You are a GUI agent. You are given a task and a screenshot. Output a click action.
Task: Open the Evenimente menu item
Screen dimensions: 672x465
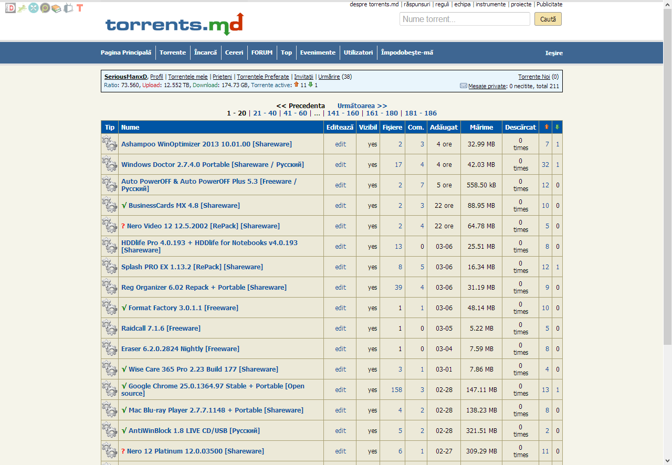(318, 52)
